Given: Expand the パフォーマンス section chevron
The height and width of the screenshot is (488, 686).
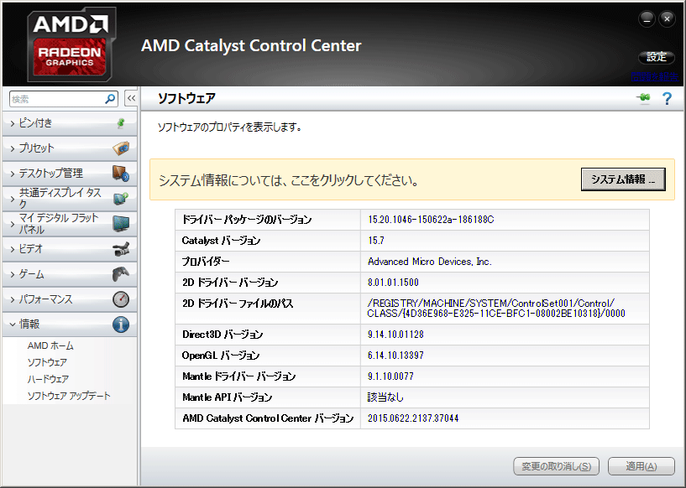Looking at the screenshot, I should [13, 299].
